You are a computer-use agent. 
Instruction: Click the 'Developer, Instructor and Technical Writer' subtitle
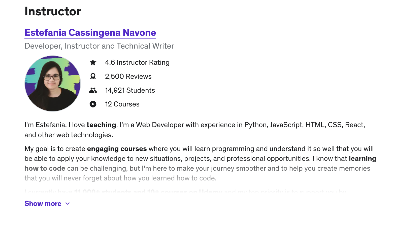[x=99, y=46]
